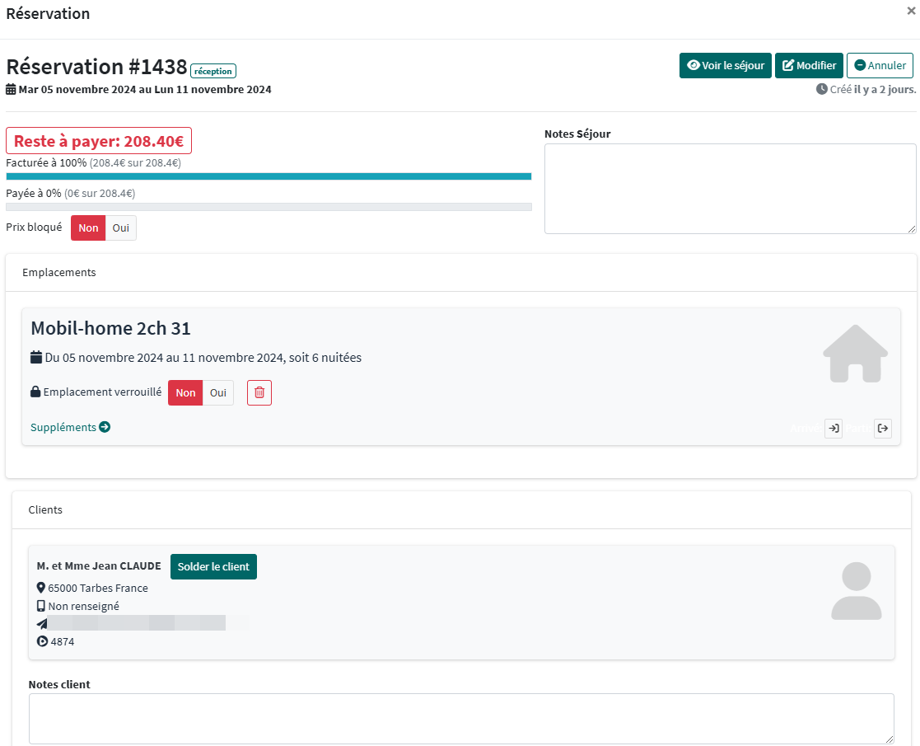
Task: Expand the Suppléments section
Action: 70,427
